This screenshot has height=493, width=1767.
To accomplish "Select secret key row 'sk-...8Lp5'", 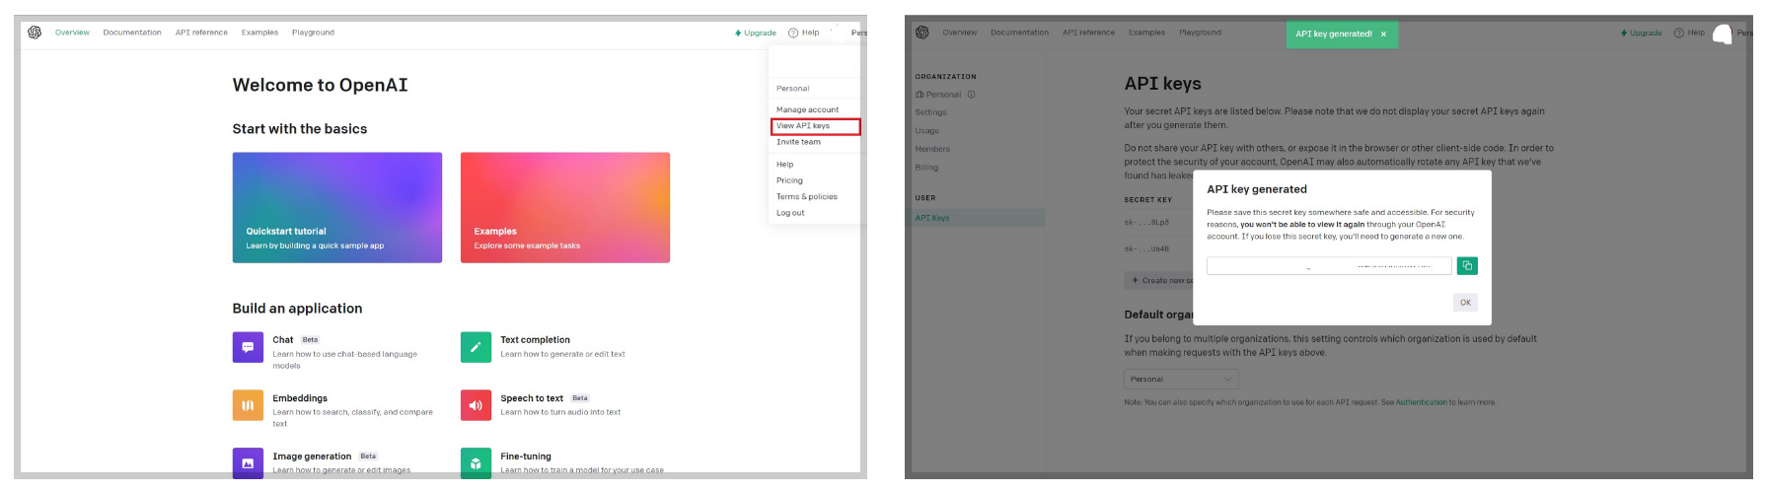I will coord(1146,222).
